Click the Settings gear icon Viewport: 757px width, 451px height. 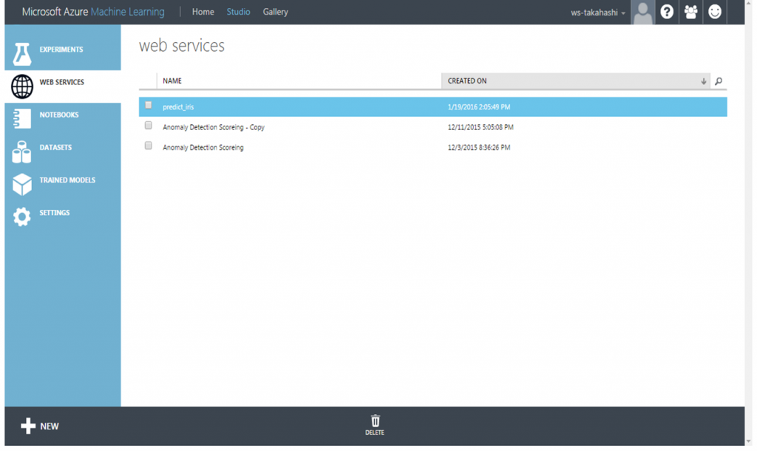tap(21, 217)
